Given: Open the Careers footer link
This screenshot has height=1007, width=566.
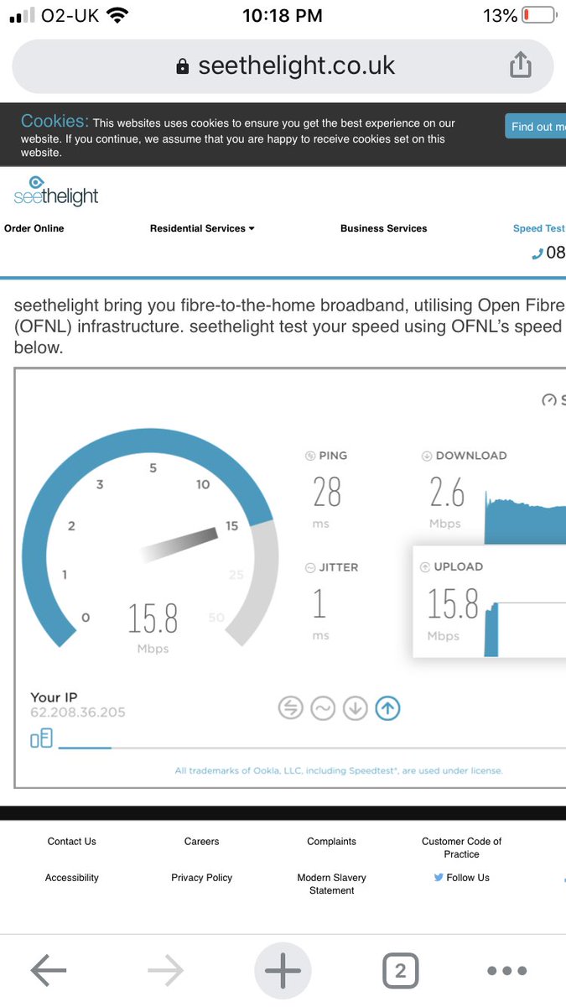Looking at the screenshot, I should (x=202, y=842).
